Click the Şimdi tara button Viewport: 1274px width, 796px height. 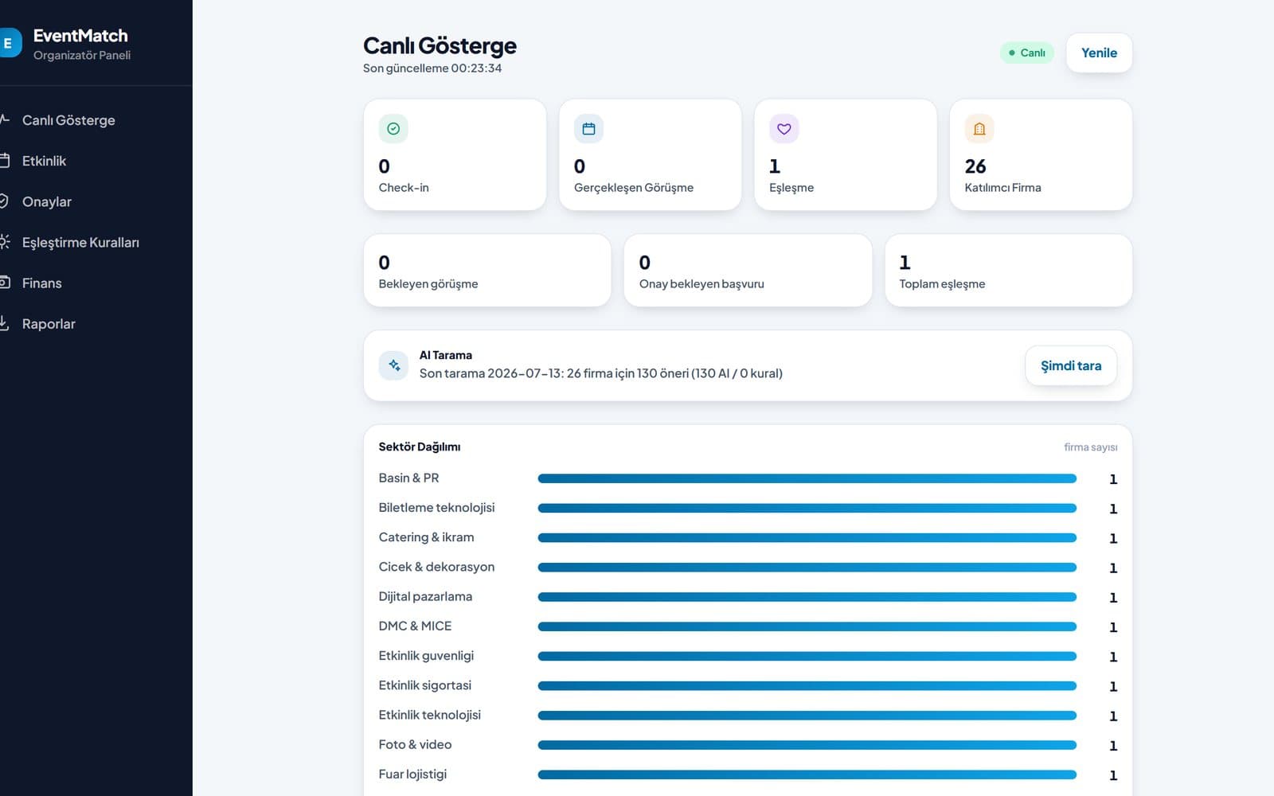(x=1071, y=365)
